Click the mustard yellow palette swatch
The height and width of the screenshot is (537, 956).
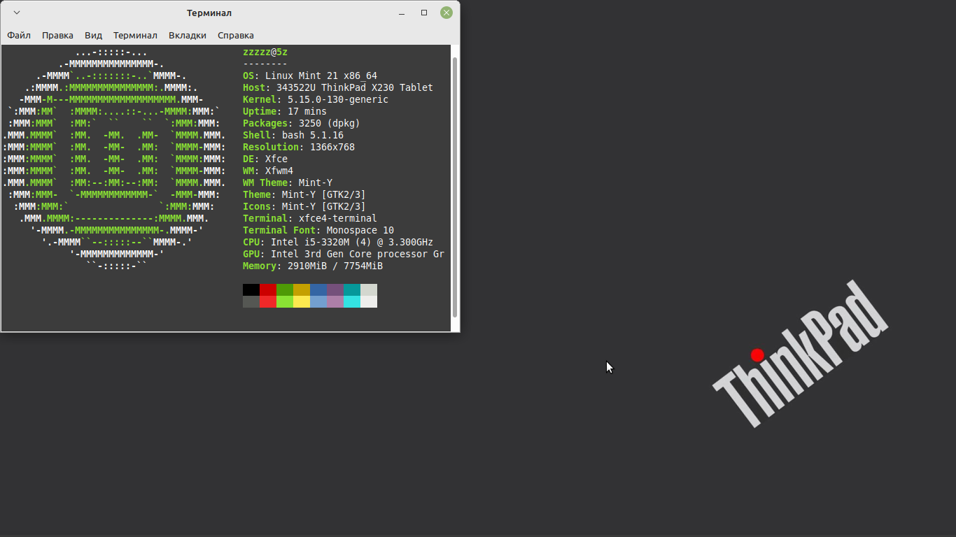302,289
